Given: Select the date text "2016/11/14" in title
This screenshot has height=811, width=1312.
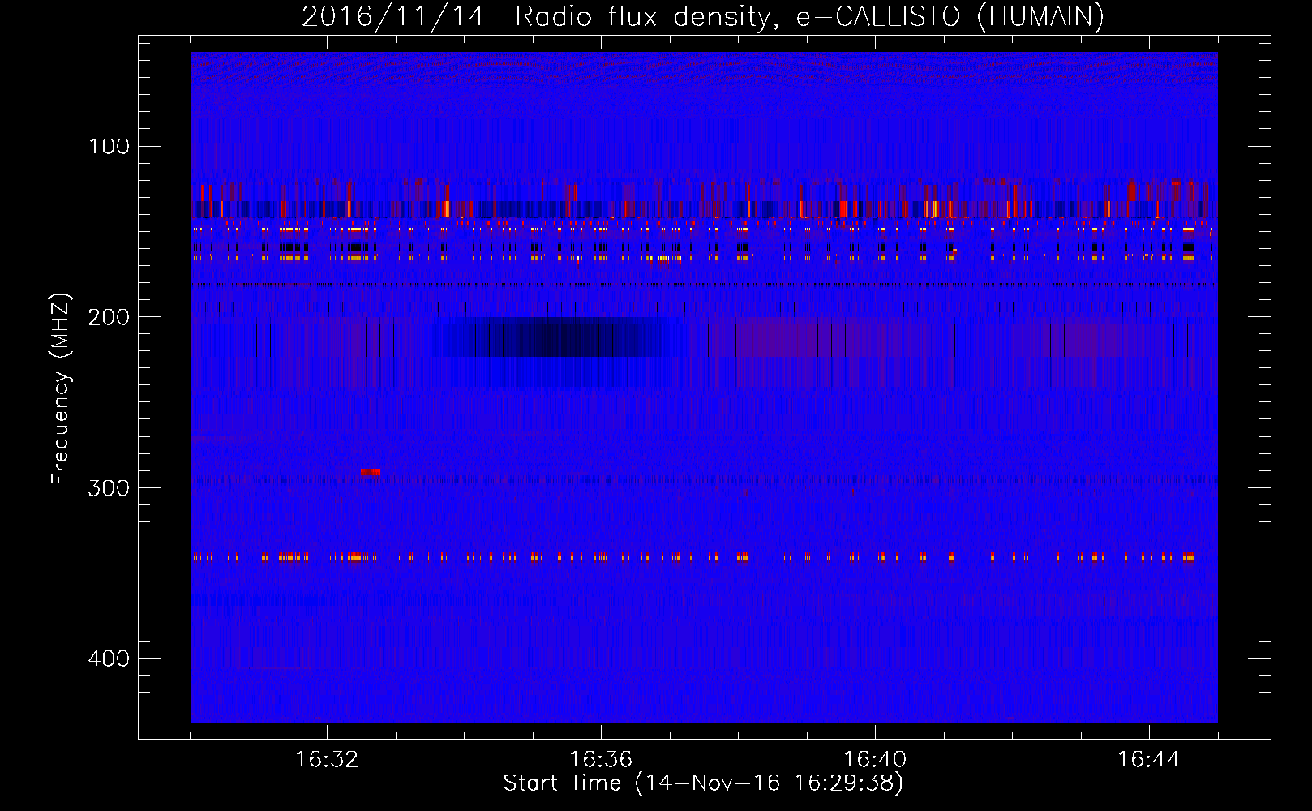Looking at the screenshot, I should (x=393, y=17).
